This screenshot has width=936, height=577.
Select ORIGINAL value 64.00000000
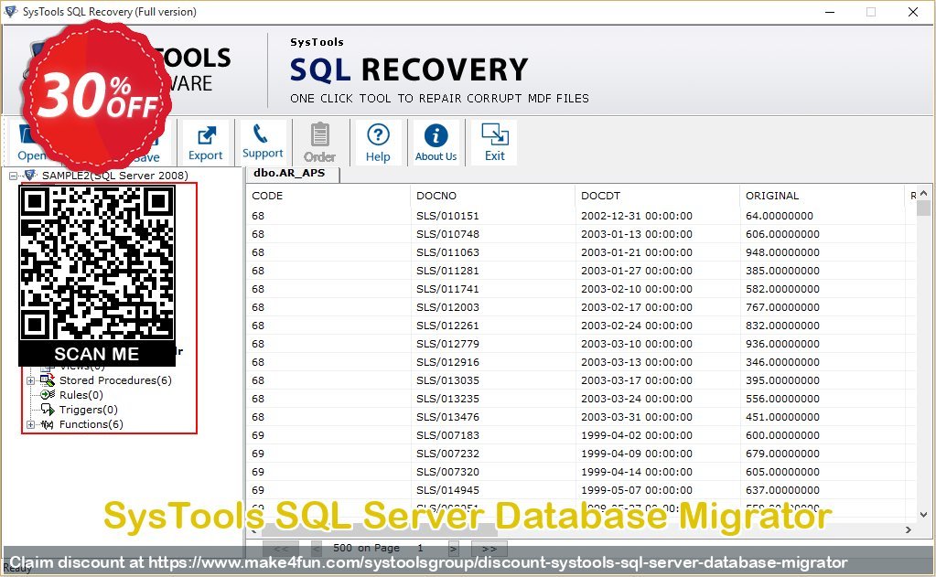tap(779, 216)
